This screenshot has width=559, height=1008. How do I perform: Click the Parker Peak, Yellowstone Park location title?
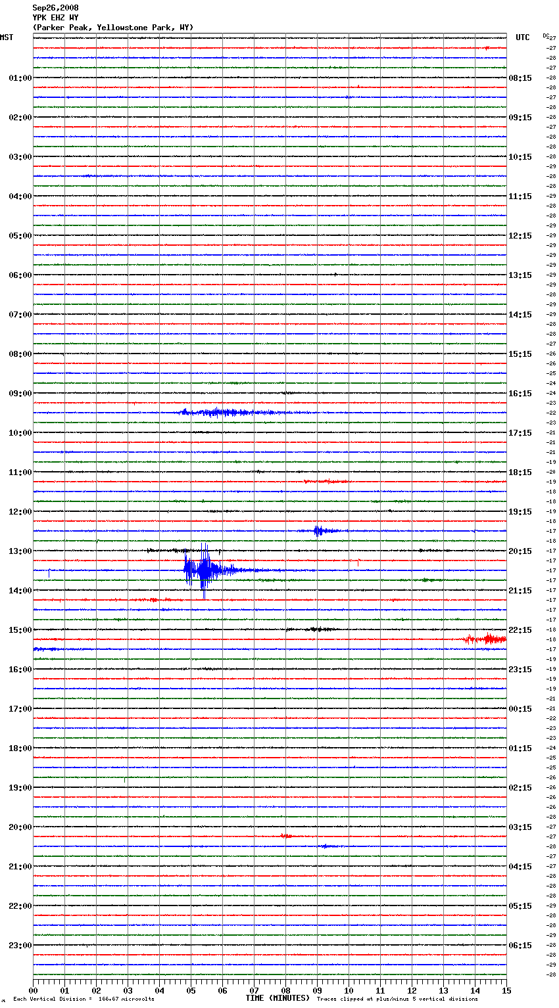tap(113, 28)
